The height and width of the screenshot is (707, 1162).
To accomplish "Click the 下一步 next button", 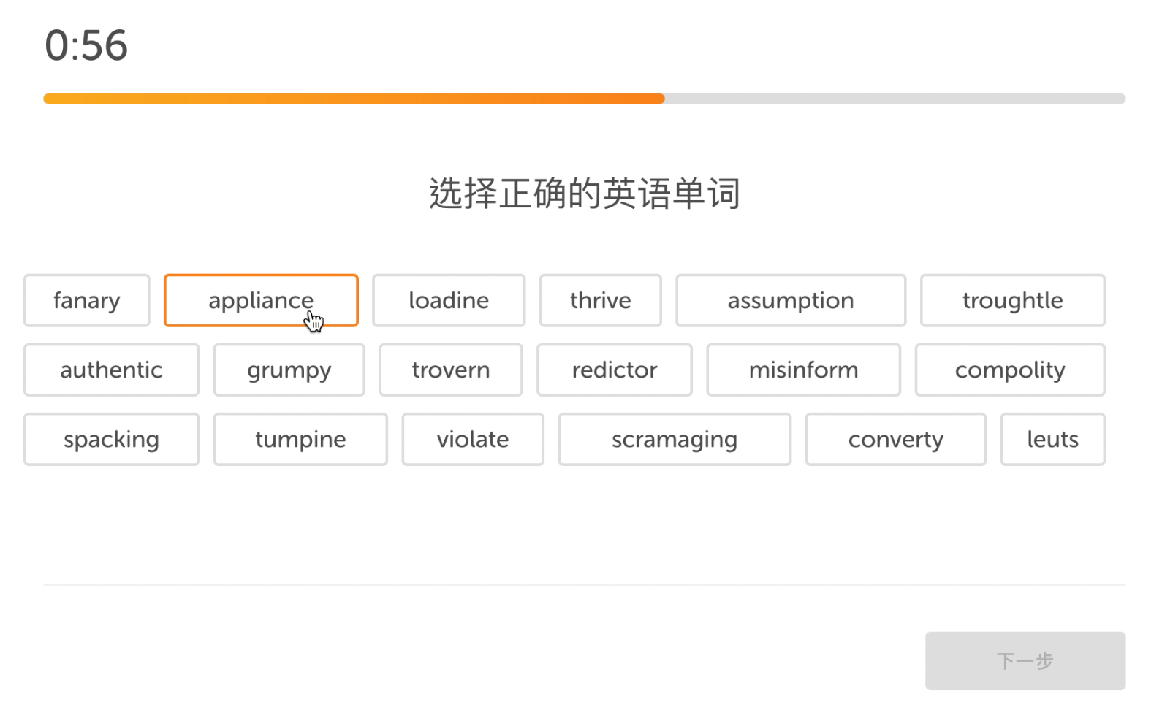I will (x=1025, y=661).
